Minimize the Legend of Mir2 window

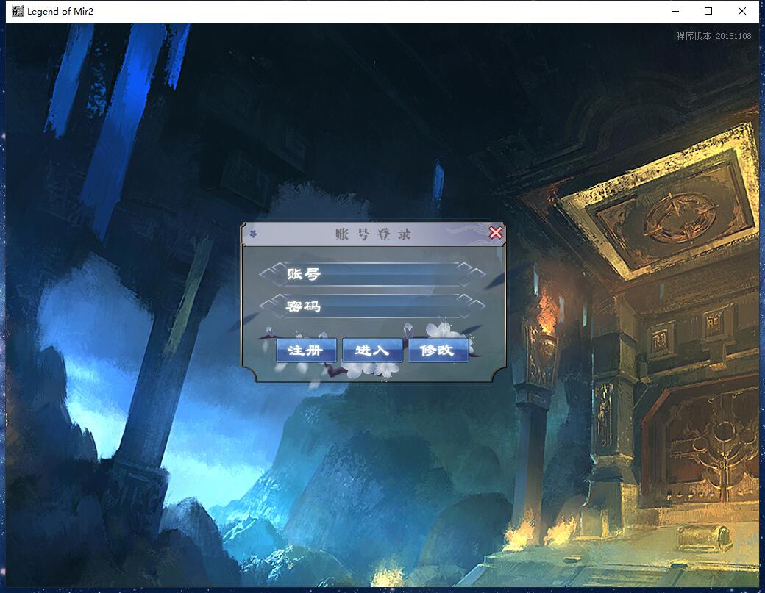(675, 11)
